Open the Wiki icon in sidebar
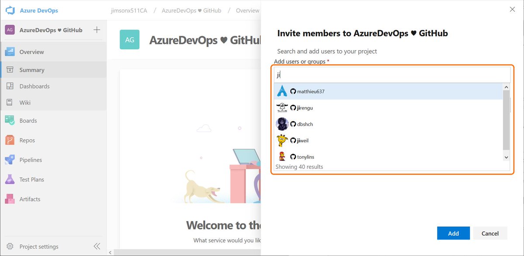Viewport: 524px width, 256px height. pyautogui.click(x=10, y=102)
